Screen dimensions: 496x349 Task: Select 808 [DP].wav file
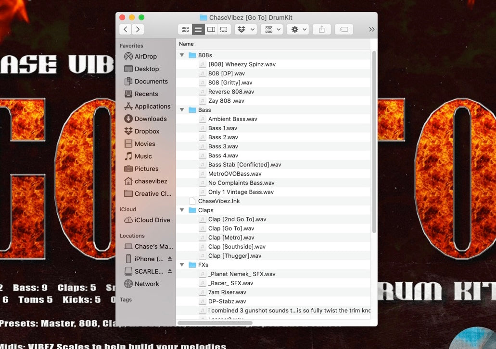pyautogui.click(x=273, y=73)
